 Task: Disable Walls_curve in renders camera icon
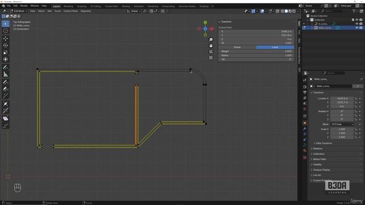pos(361,28)
